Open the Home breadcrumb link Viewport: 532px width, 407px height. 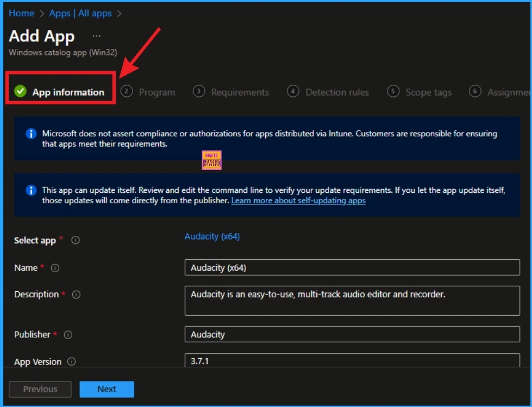point(21,13)
